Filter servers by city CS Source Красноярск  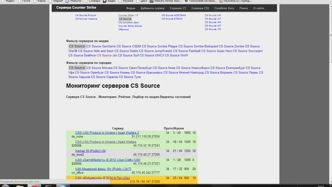(x=146, y=73)
